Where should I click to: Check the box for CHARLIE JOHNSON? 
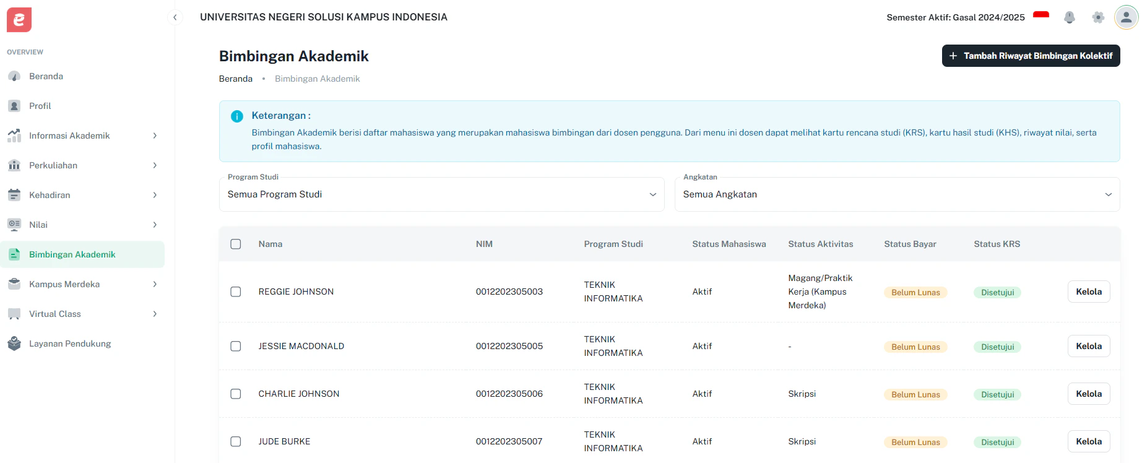[x=236, y=394]
